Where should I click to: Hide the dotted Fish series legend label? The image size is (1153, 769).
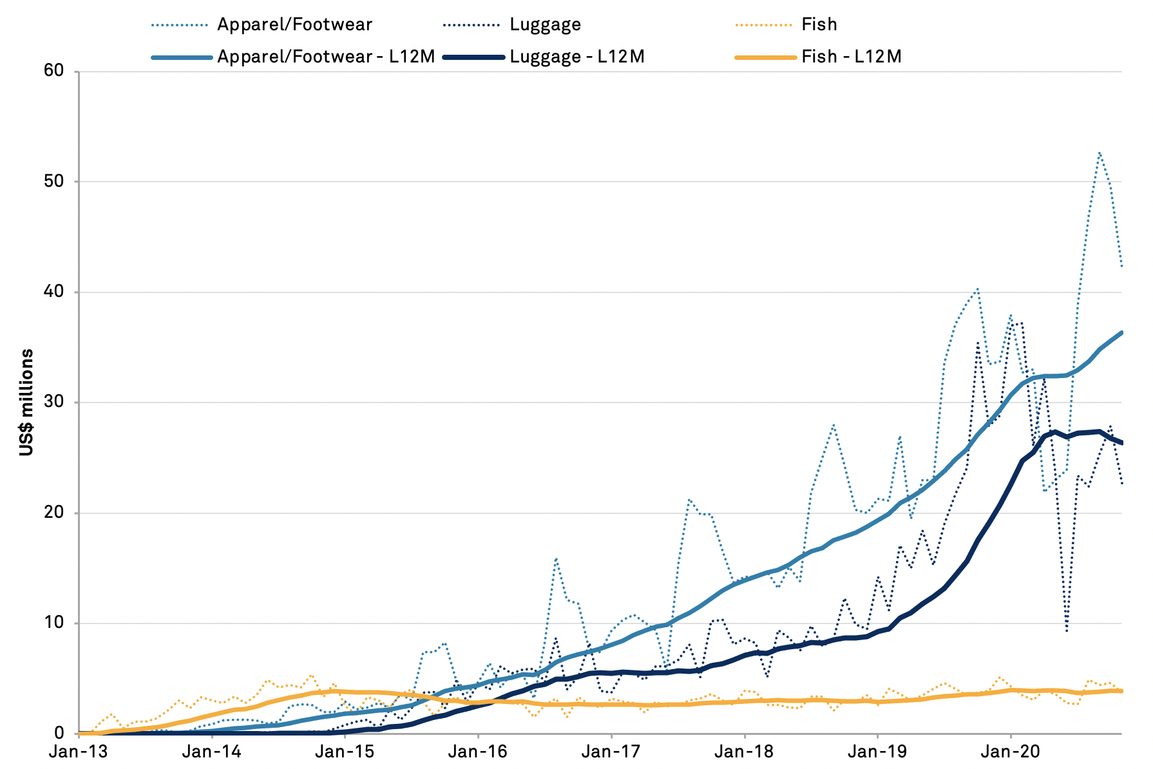click(x=819, y=24)
